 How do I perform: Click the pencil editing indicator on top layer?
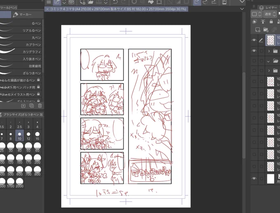261,40
